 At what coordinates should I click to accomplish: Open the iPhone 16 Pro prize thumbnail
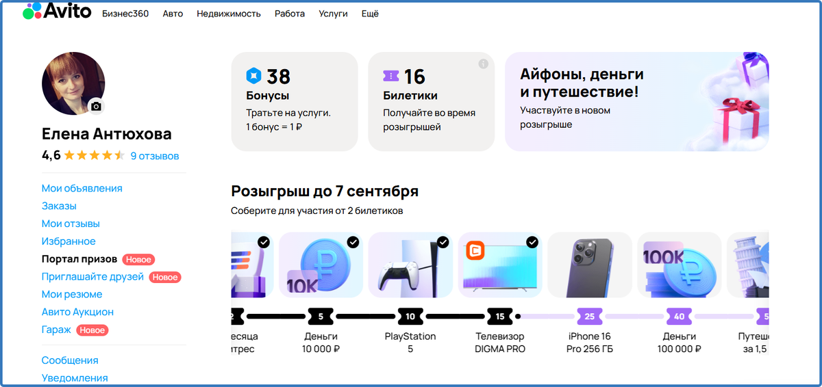point(590,265)
